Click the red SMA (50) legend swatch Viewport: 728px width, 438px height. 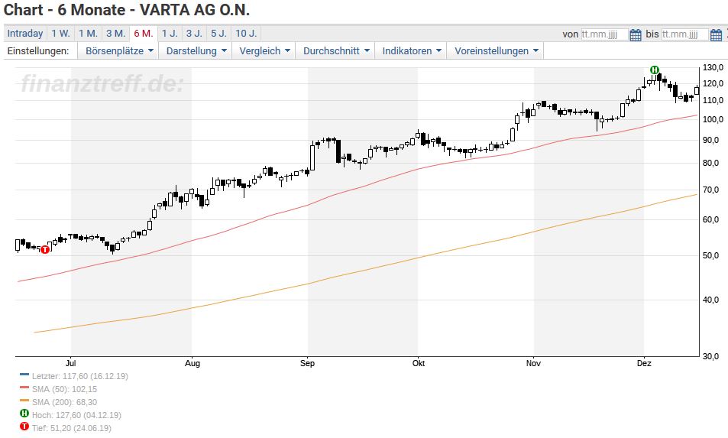pos(24,388)
